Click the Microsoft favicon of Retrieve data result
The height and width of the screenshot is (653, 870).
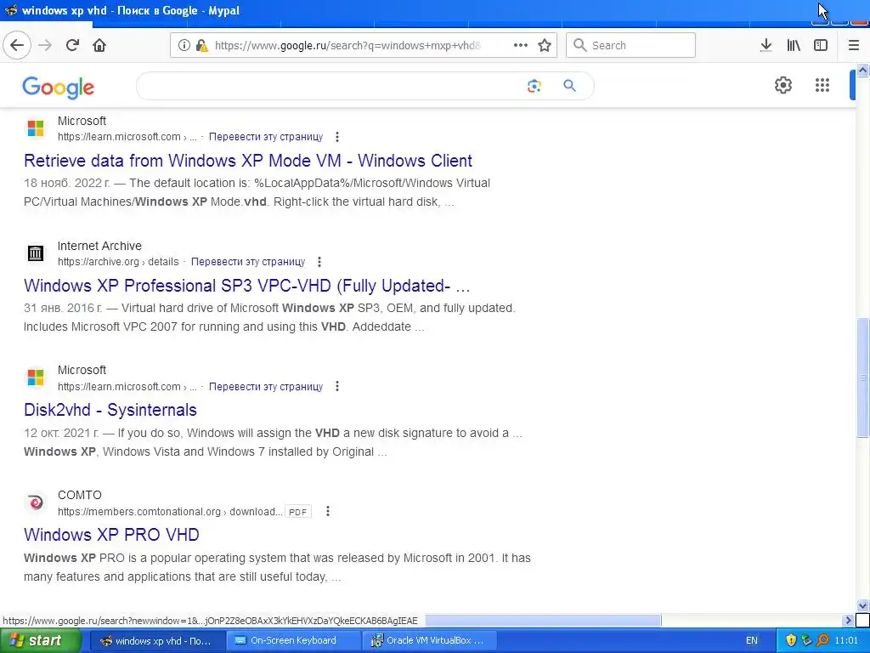point(36,128)
